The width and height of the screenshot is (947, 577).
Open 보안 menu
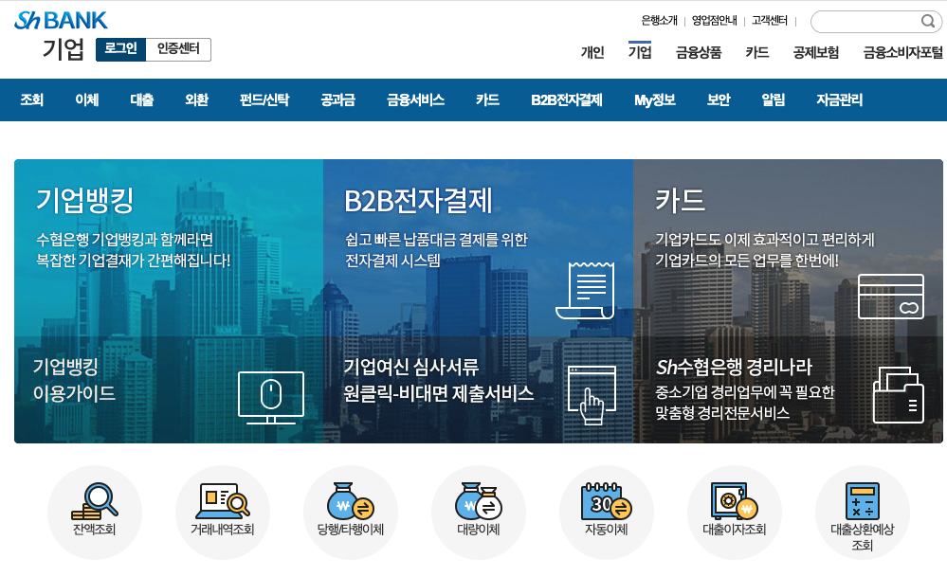point(719,99)
